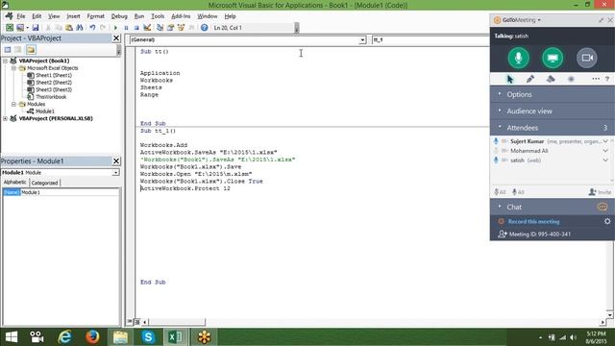
Task: Click the View Microsoft Excel toolbar icon
Action: pyautogui.click(x=9, y=28)
